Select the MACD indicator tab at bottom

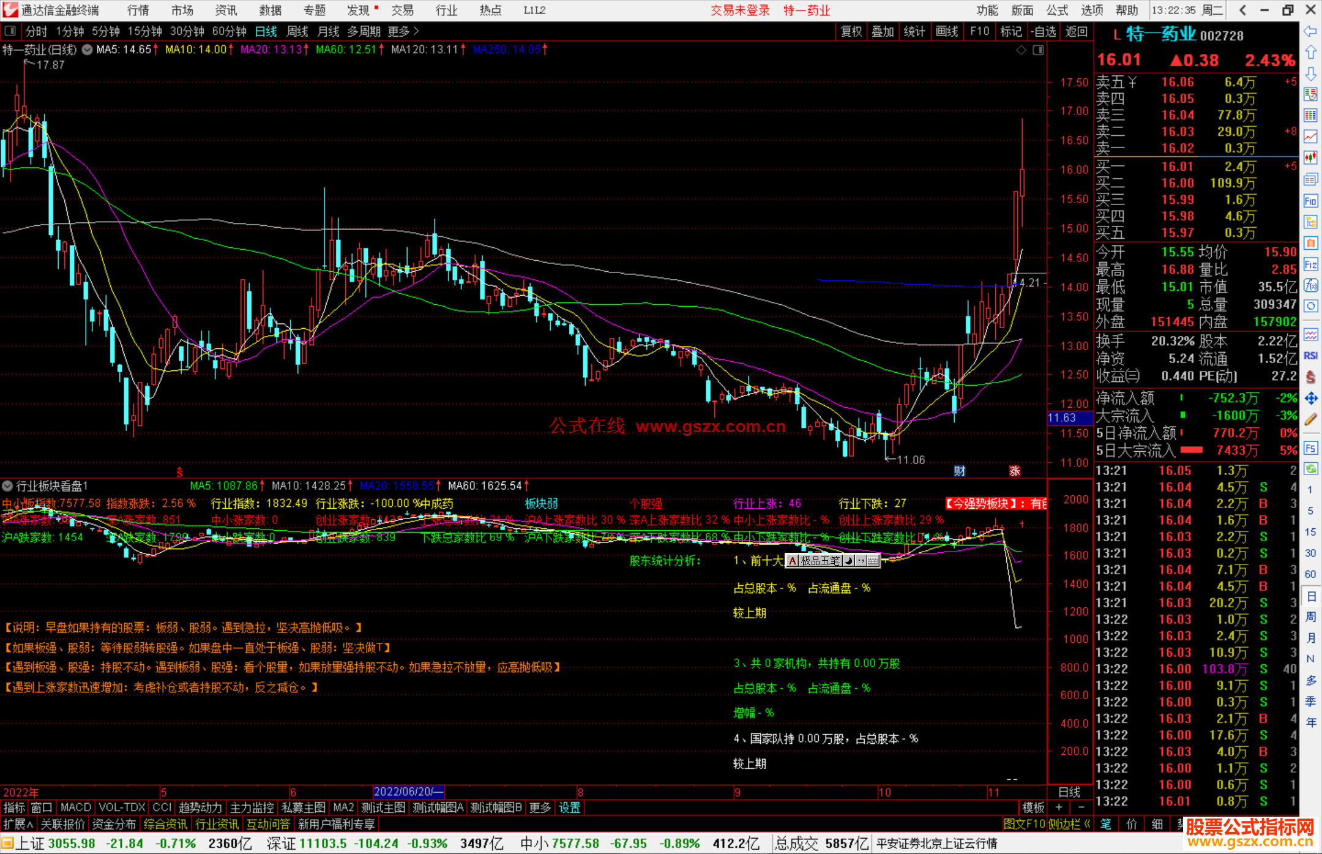click(75, 807)
